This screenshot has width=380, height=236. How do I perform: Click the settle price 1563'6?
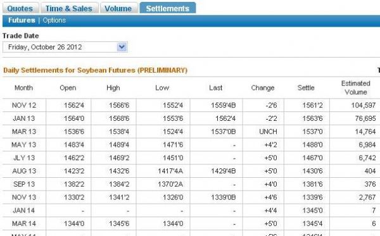point(313,118)
